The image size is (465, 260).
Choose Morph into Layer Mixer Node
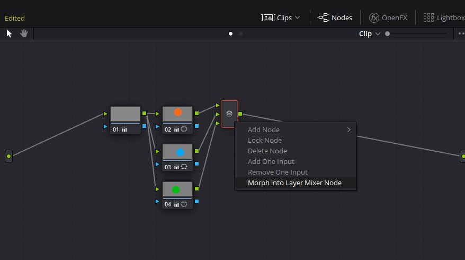pyautogui.click(x=295, y=183)
